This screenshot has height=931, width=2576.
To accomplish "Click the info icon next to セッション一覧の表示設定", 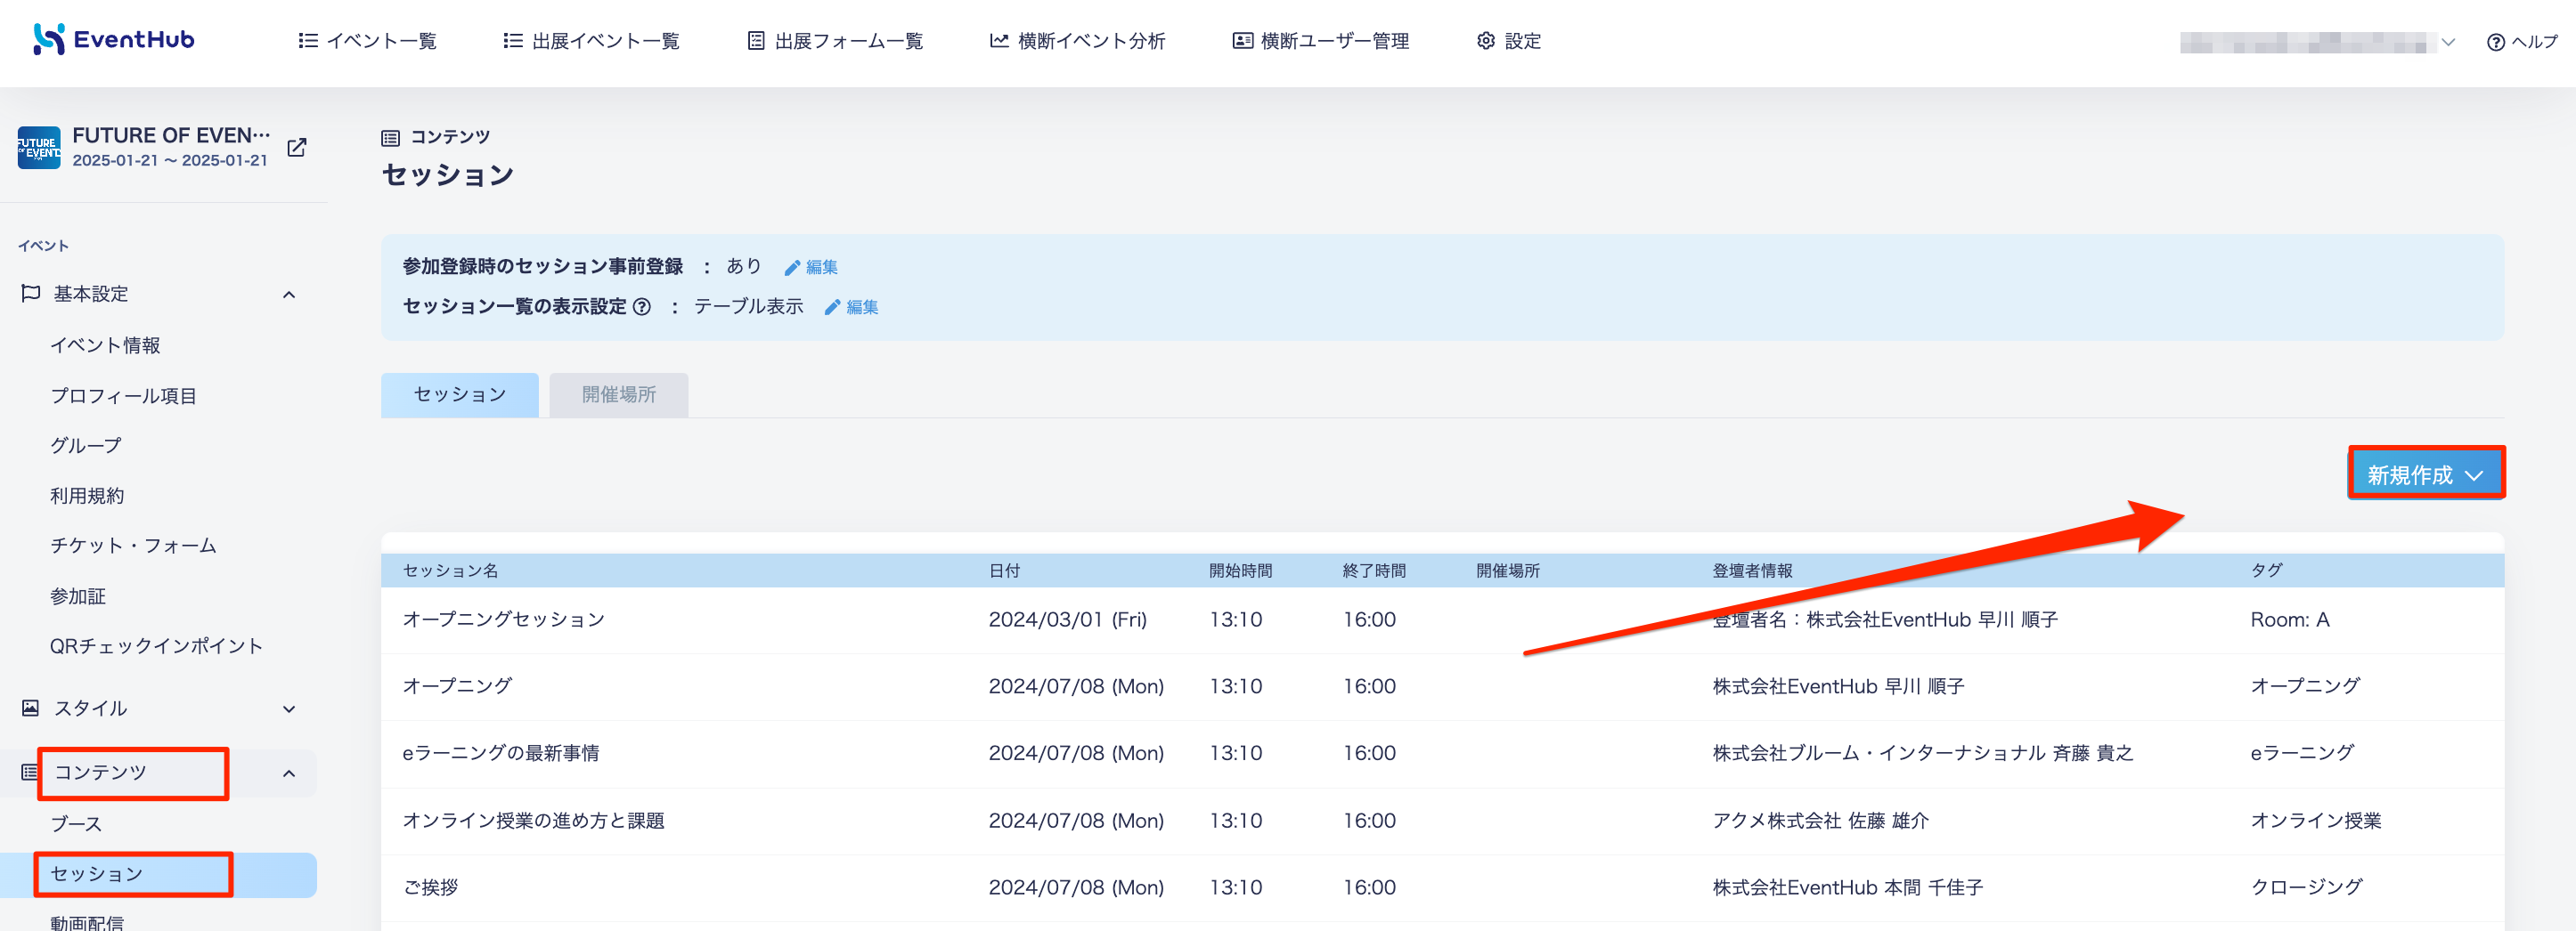I will [x=642, y=307].
